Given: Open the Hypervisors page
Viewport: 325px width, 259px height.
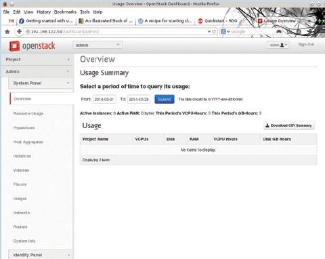Looking at the screenshot, I should pyautogui.click(x=24, y=127).
